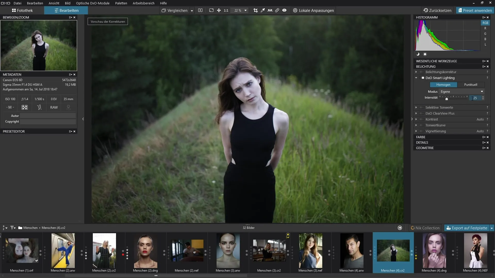Open the Vergleichen dropdown arrow
This screenshot has height=278, width=495.
[x=192, y=11]
